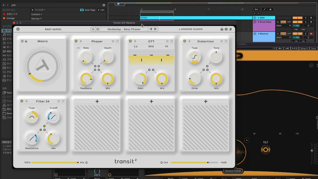Open preset browser list icon in Transit header
The image size is (318, 179).
pos(93,29)
